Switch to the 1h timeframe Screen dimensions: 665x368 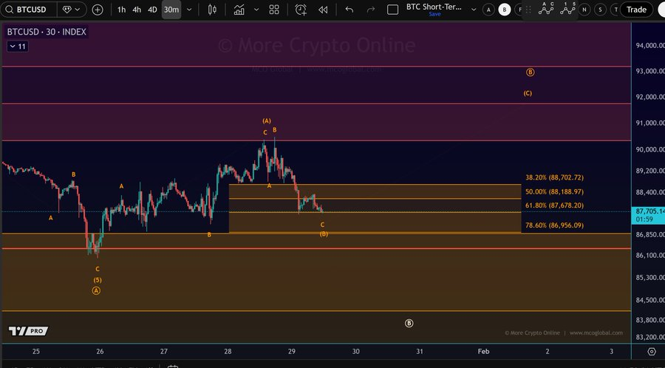[121, 10]
